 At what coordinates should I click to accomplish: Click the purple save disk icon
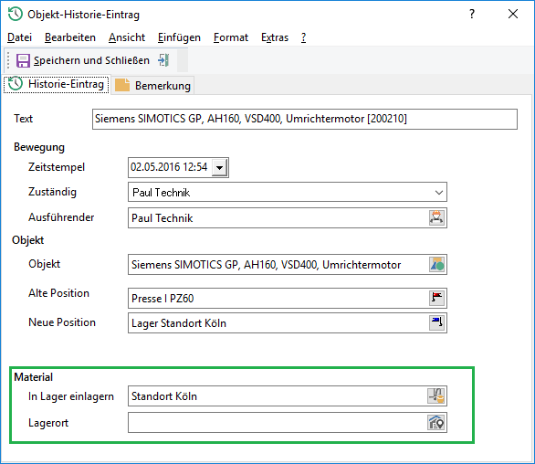point(23,61)
